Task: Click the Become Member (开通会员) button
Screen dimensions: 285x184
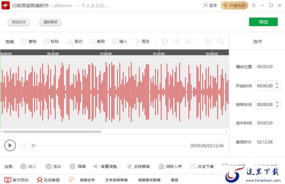Action: tap(234, 5)
